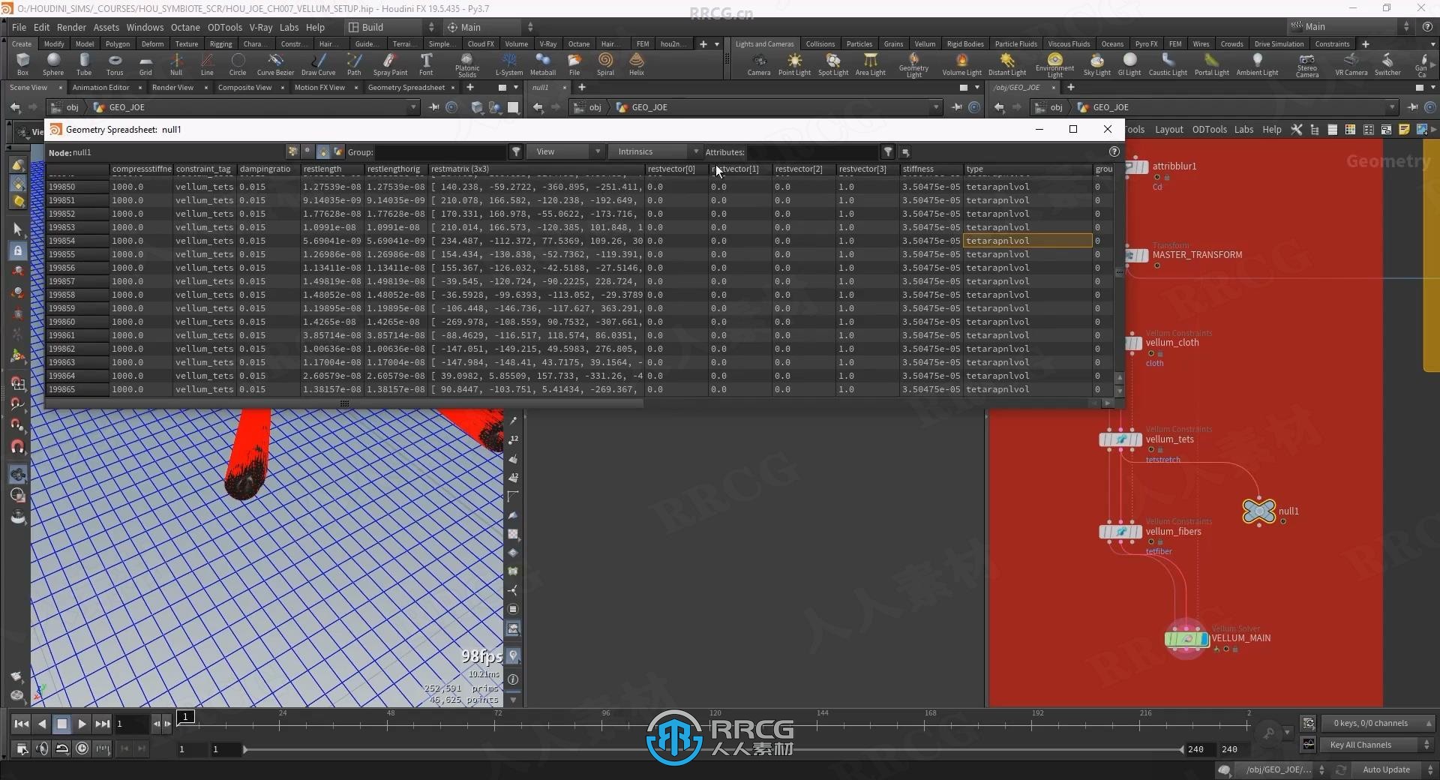Viewport: 1440px width, 780px height.
Task: Open the Intrinsics dropdown
Action: [654, 151]
